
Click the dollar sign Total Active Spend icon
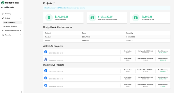[49, 18]
